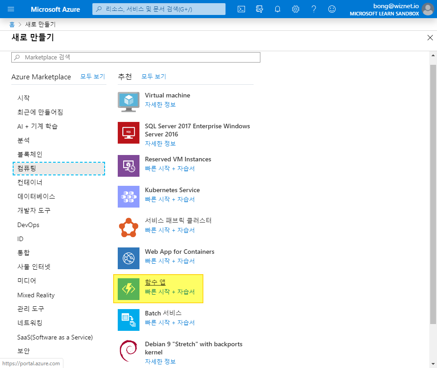Select the 컨테이너 category
The width and height of the screenshot is (437, 368).
click(x=30, y=183)
